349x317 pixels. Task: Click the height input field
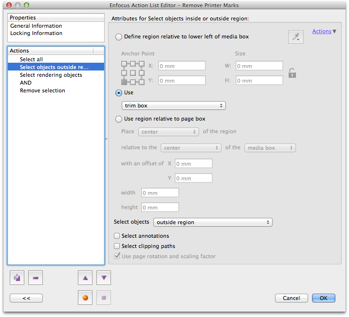point(160,208)
